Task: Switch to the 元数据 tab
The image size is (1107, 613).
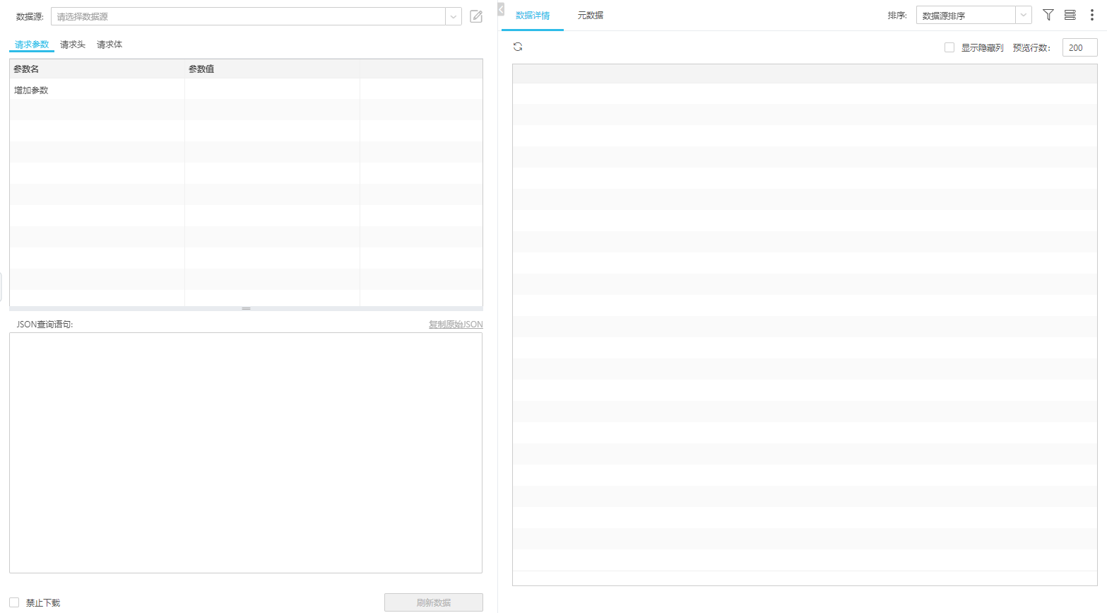Action: click(590, 14)
